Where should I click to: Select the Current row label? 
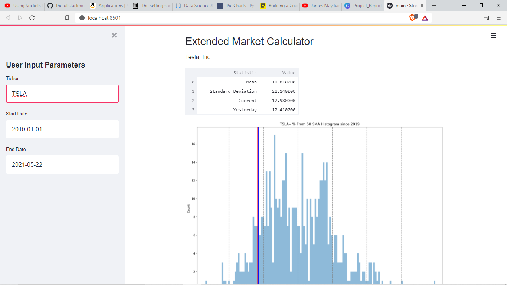click(x=248, y=101)
